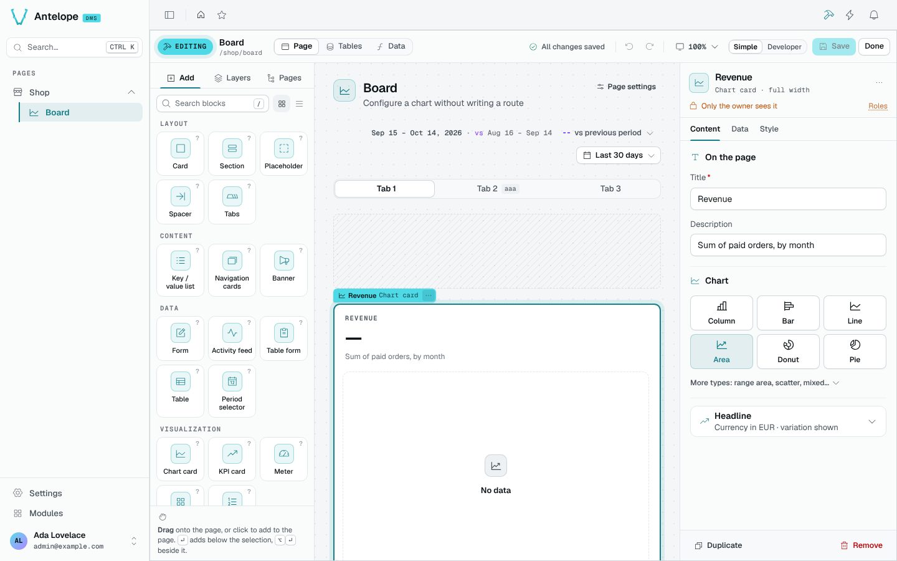
Task: Add a Meter visualization block
Action: (283, 459)
